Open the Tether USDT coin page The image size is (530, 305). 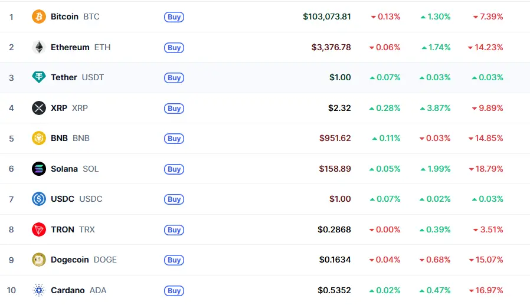[77, 77]
